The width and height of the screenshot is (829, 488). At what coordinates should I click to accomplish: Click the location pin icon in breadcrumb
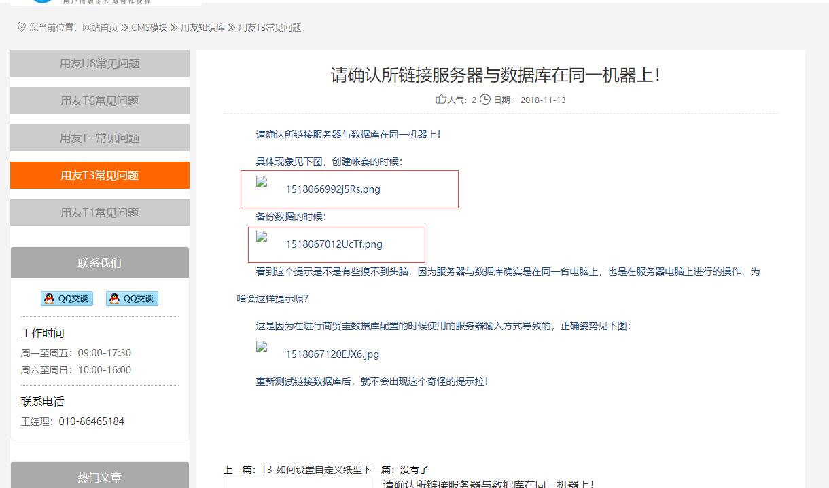pyautogui.click(x=22, y=27)
